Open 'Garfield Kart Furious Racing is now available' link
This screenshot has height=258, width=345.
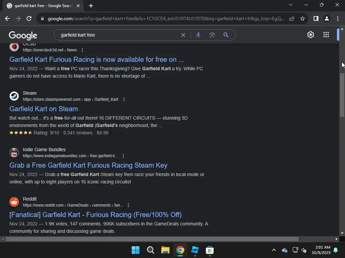97,59
